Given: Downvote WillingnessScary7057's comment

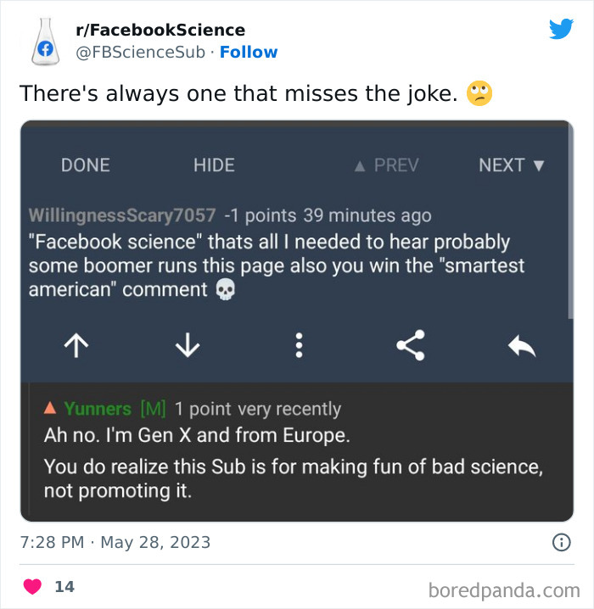Looking at the screenshot, I should coord(187,344).
